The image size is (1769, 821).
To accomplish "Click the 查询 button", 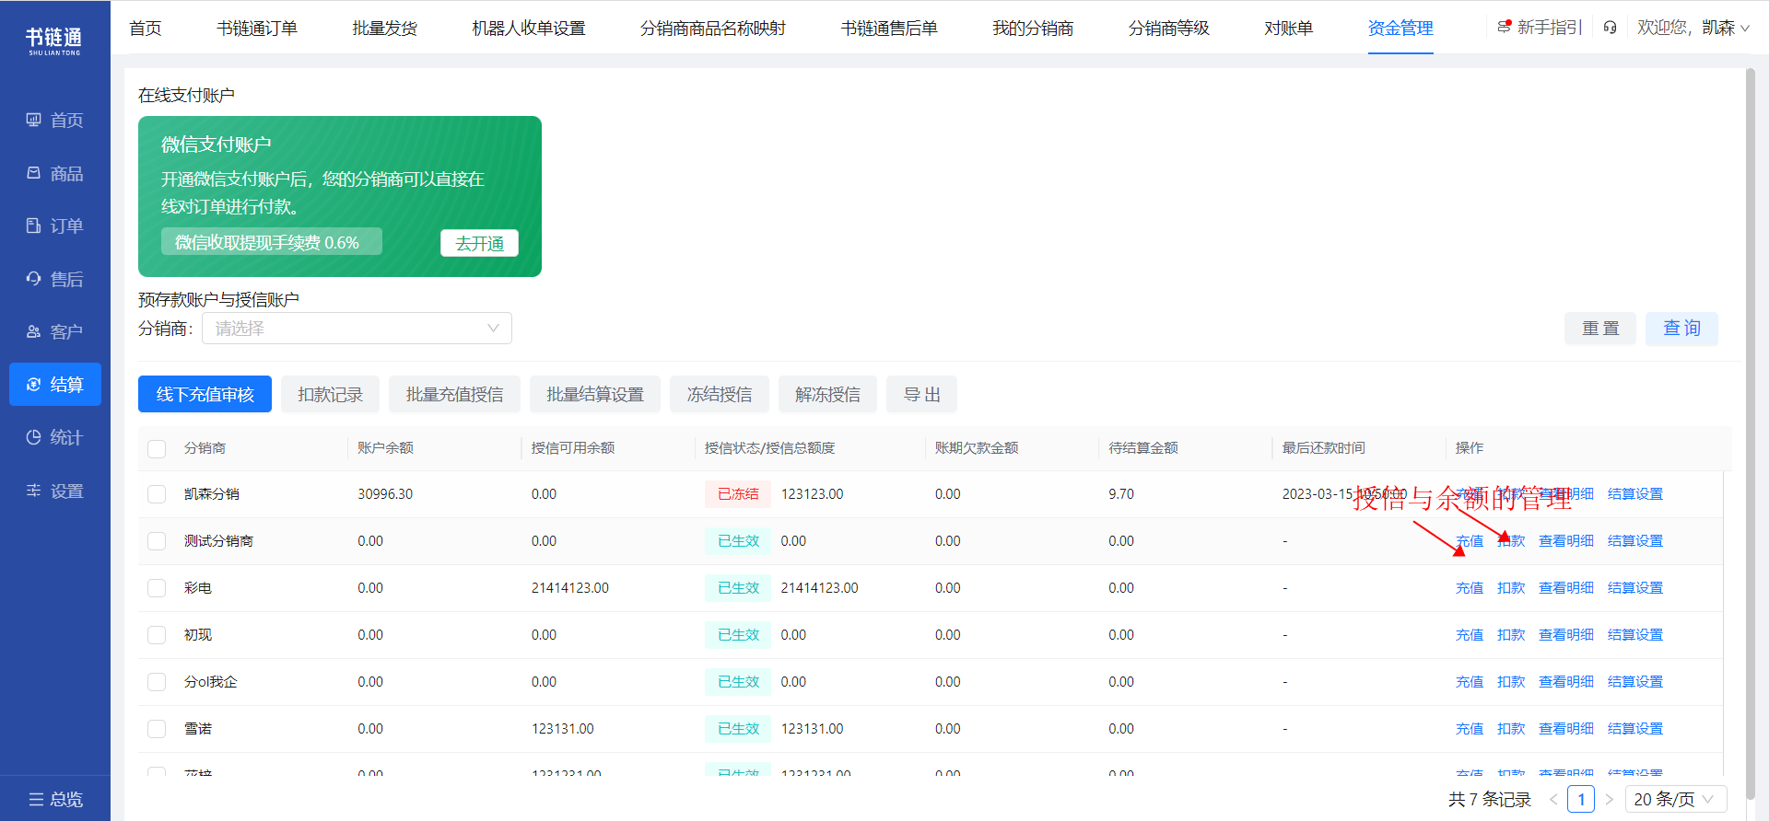I will [1681, 329].
